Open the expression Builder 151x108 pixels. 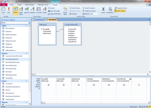click(73, 14)
